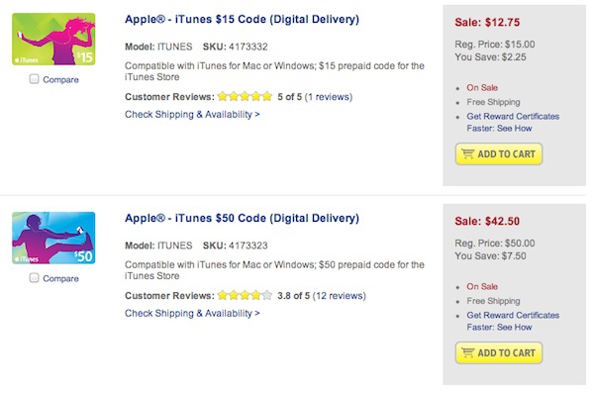Screen dimensions: 594x393
Task: Click cart icon on $15 Add to Cart
Action: 467,153
